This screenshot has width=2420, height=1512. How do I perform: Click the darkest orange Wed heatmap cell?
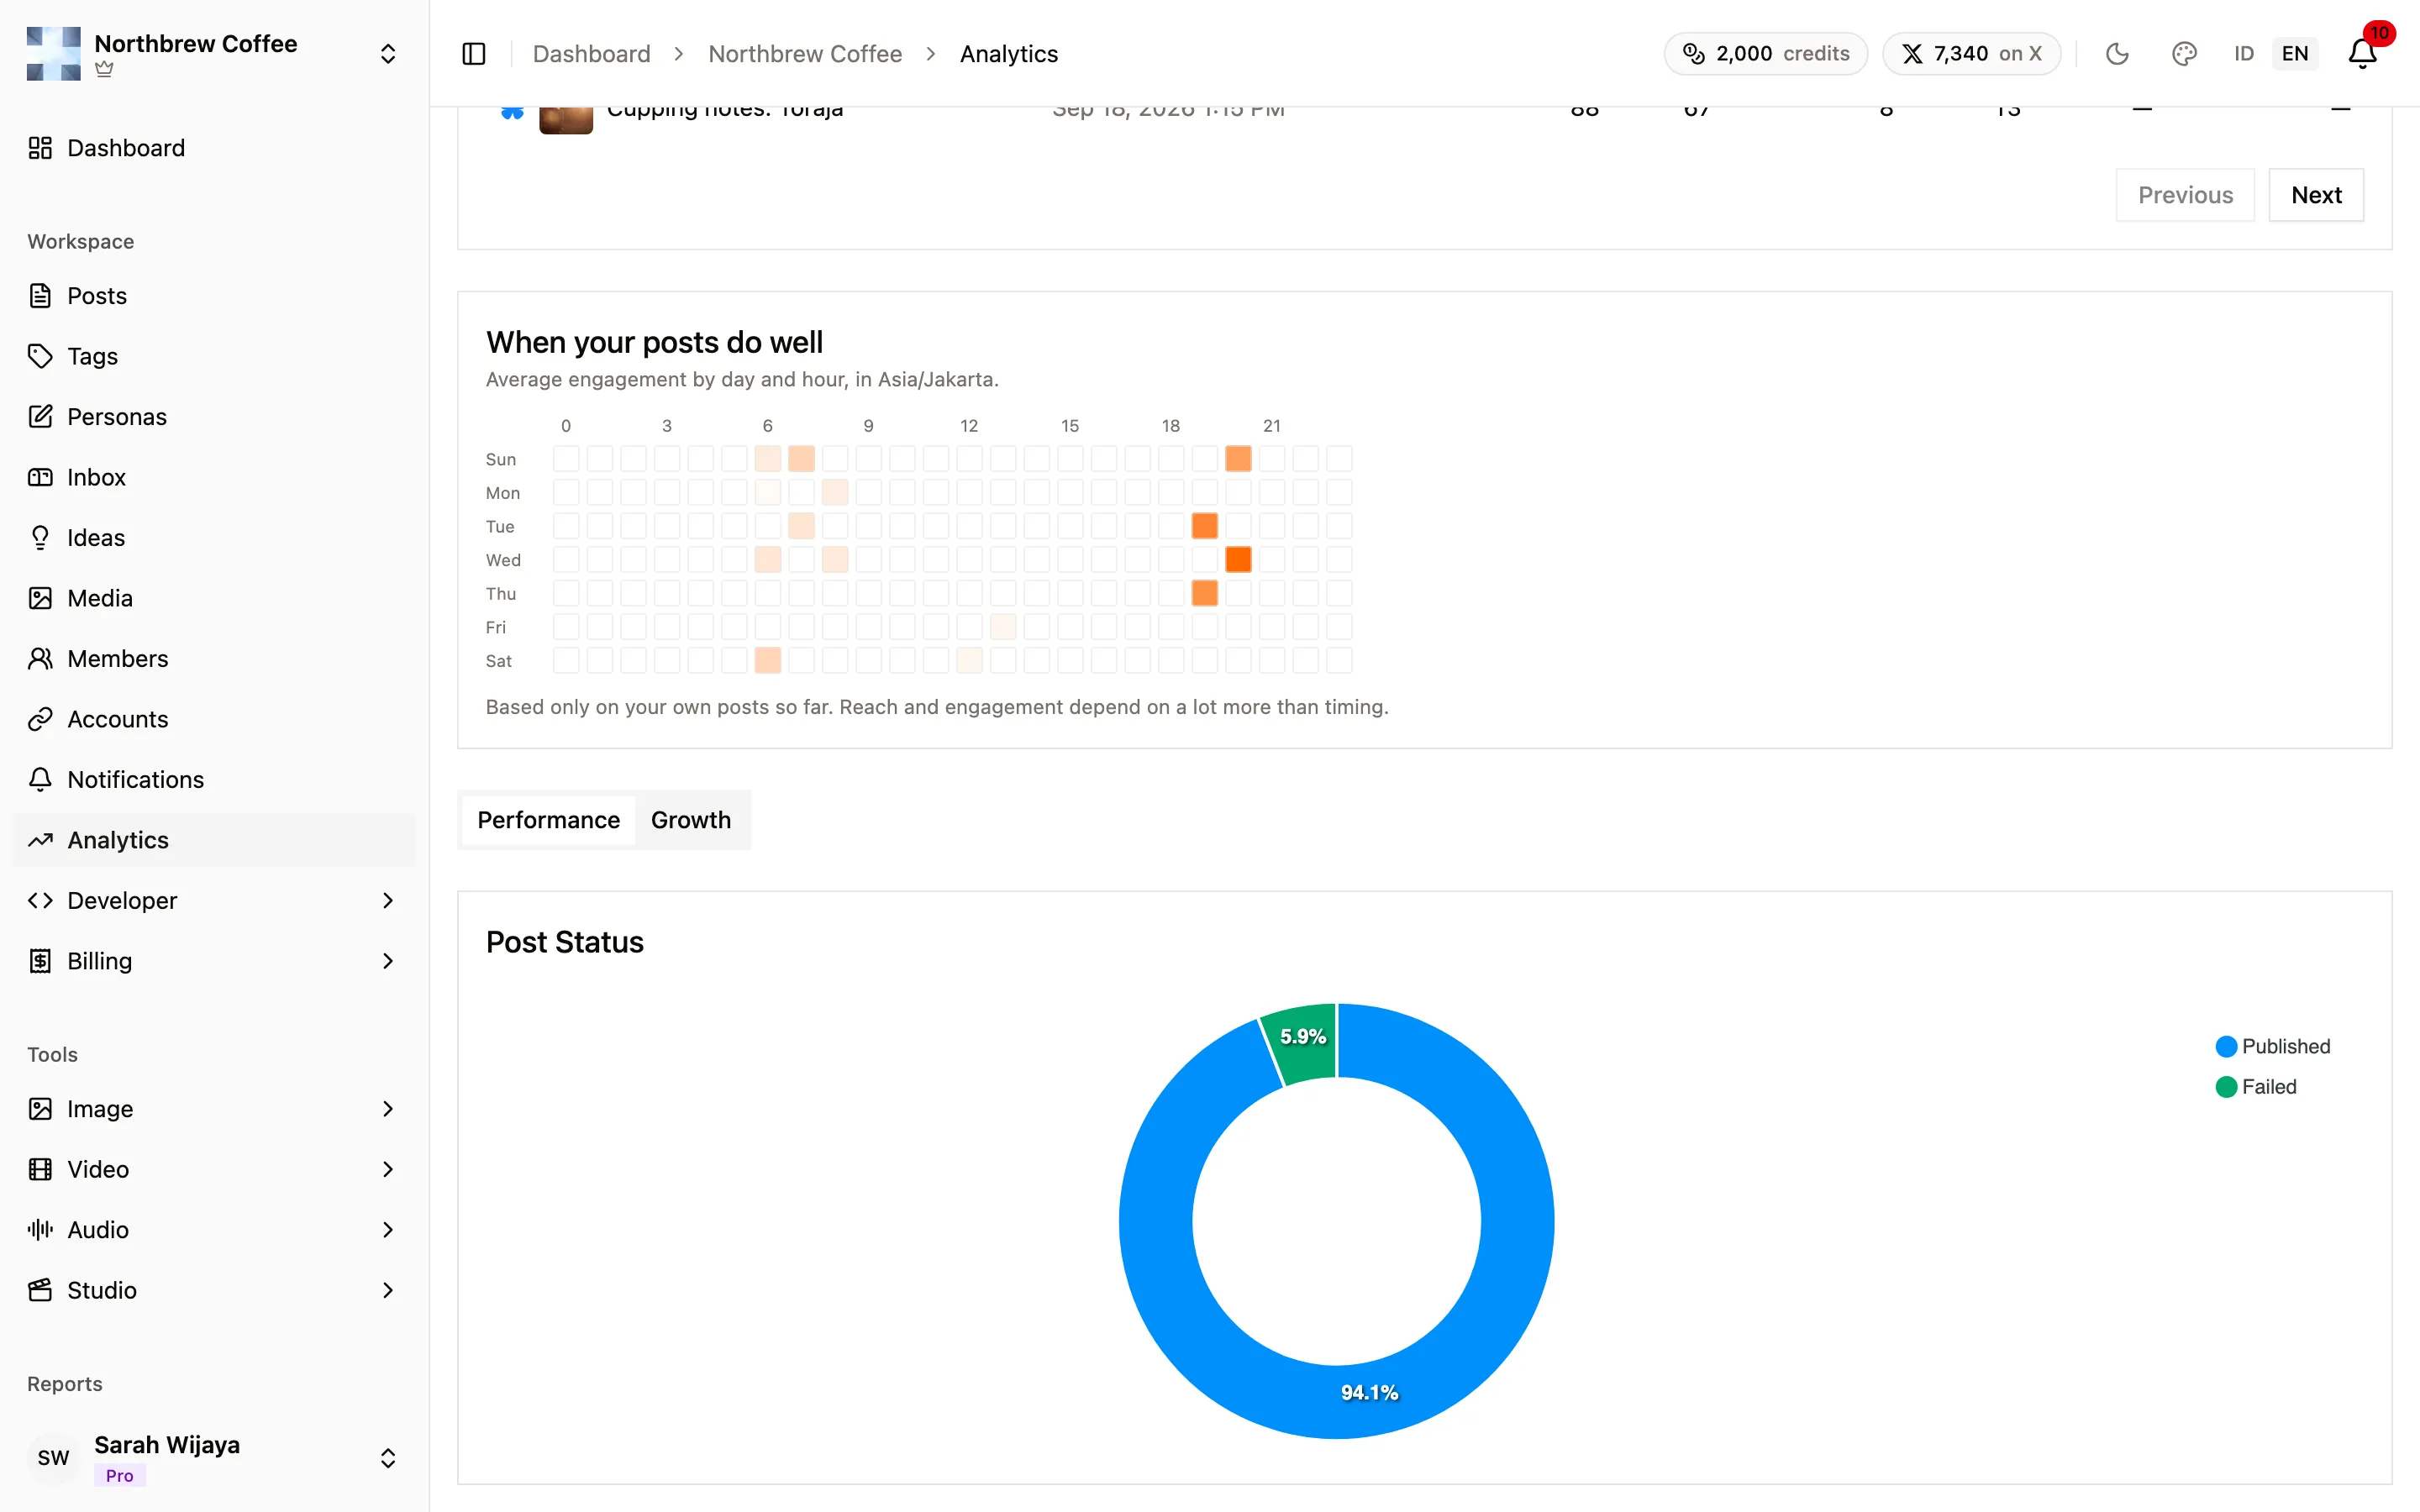[1238, 560]
